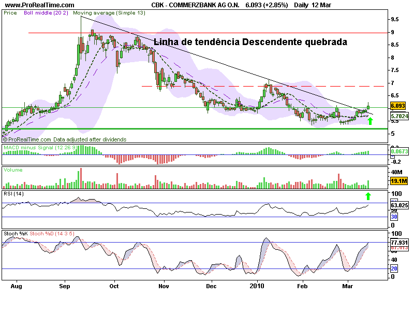Click the 5.7024 moving average value tag
This screenshot has width=414, height=311.
(400, 116)
